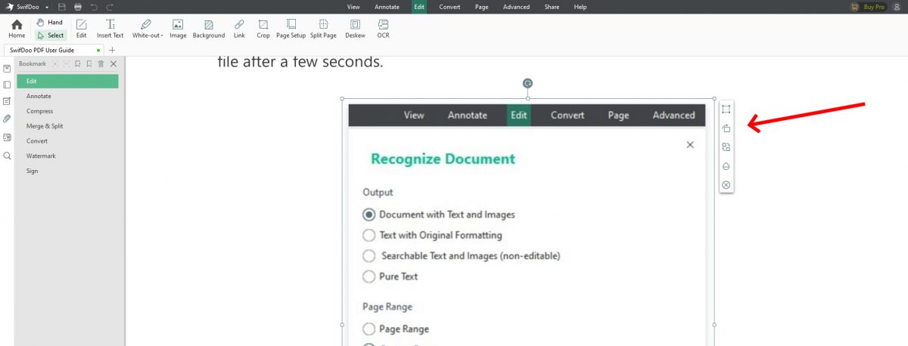Click the opacity droplet icon in floating toolbar
The image size is (908, 346).
pyautogui.click(x=726, y=166)
